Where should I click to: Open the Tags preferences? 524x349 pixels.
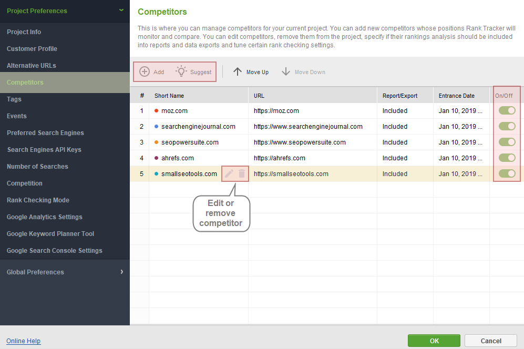click(x=65, y=99)
